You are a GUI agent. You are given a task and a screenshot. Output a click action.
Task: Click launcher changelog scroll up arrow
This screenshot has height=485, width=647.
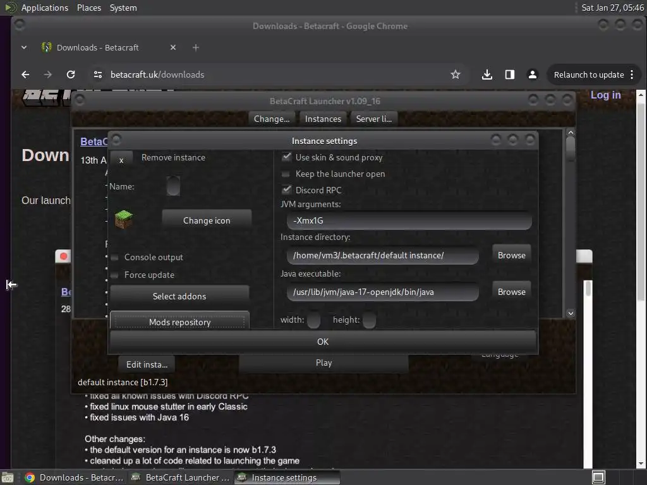pos(571,133)
